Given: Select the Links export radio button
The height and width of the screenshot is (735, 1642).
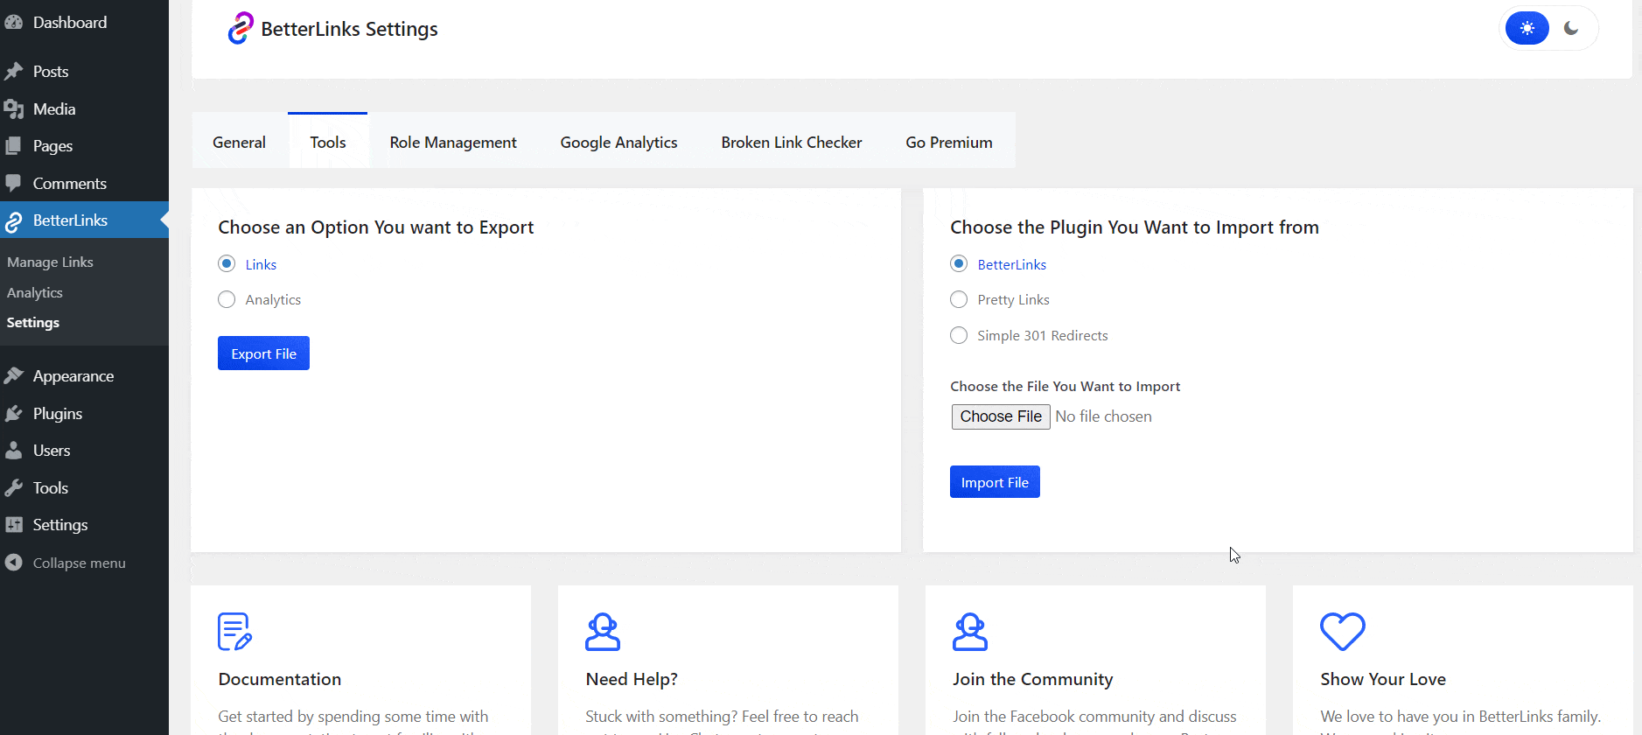Looking at the screenshot, I should [x=227, y=263].
